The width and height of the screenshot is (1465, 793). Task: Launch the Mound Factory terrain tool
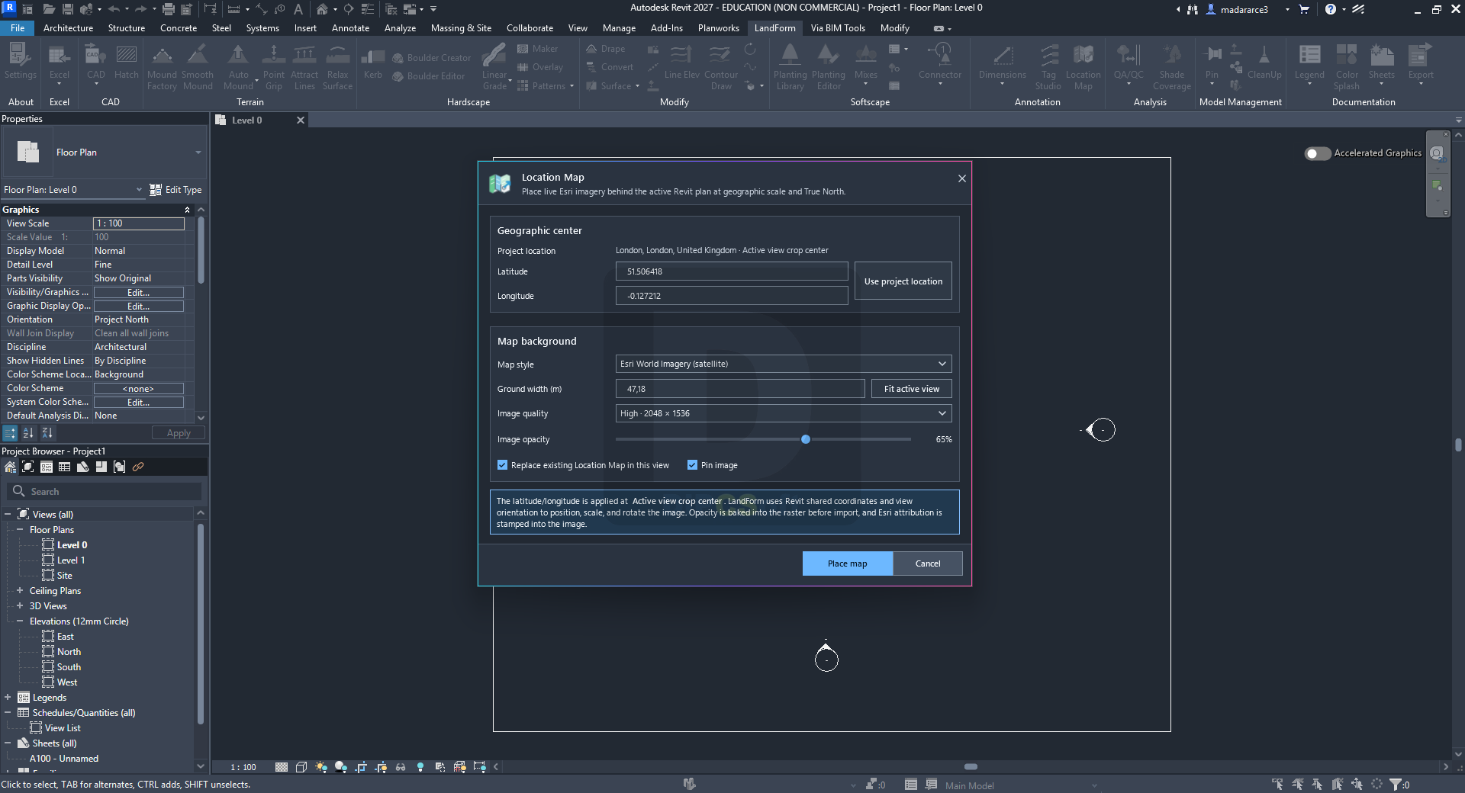point(162,67)
